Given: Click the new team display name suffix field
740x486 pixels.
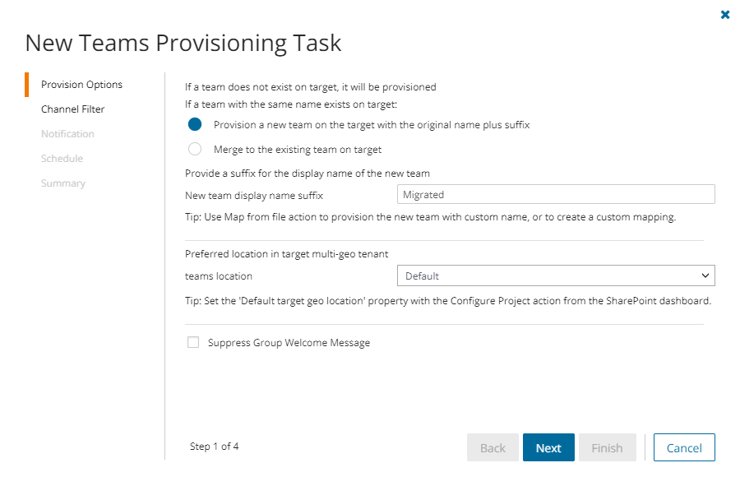Looking at the screenshot, I should (x=555, y=195).
